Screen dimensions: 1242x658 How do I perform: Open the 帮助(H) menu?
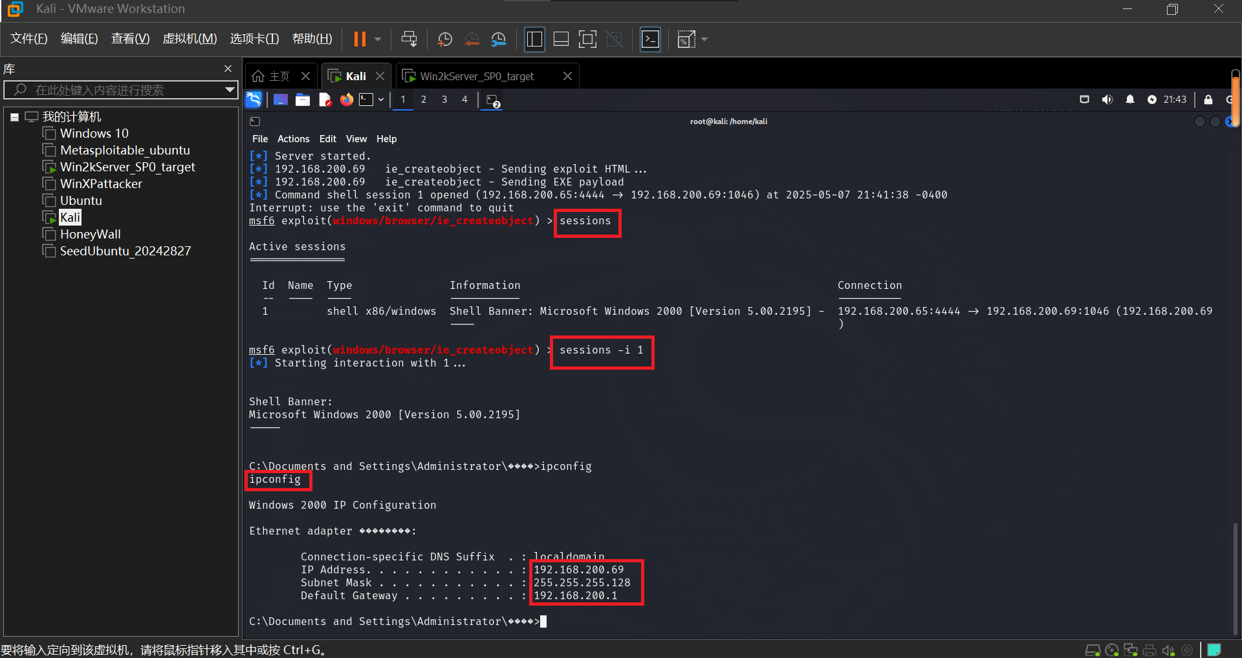click(x=312, y=39)
